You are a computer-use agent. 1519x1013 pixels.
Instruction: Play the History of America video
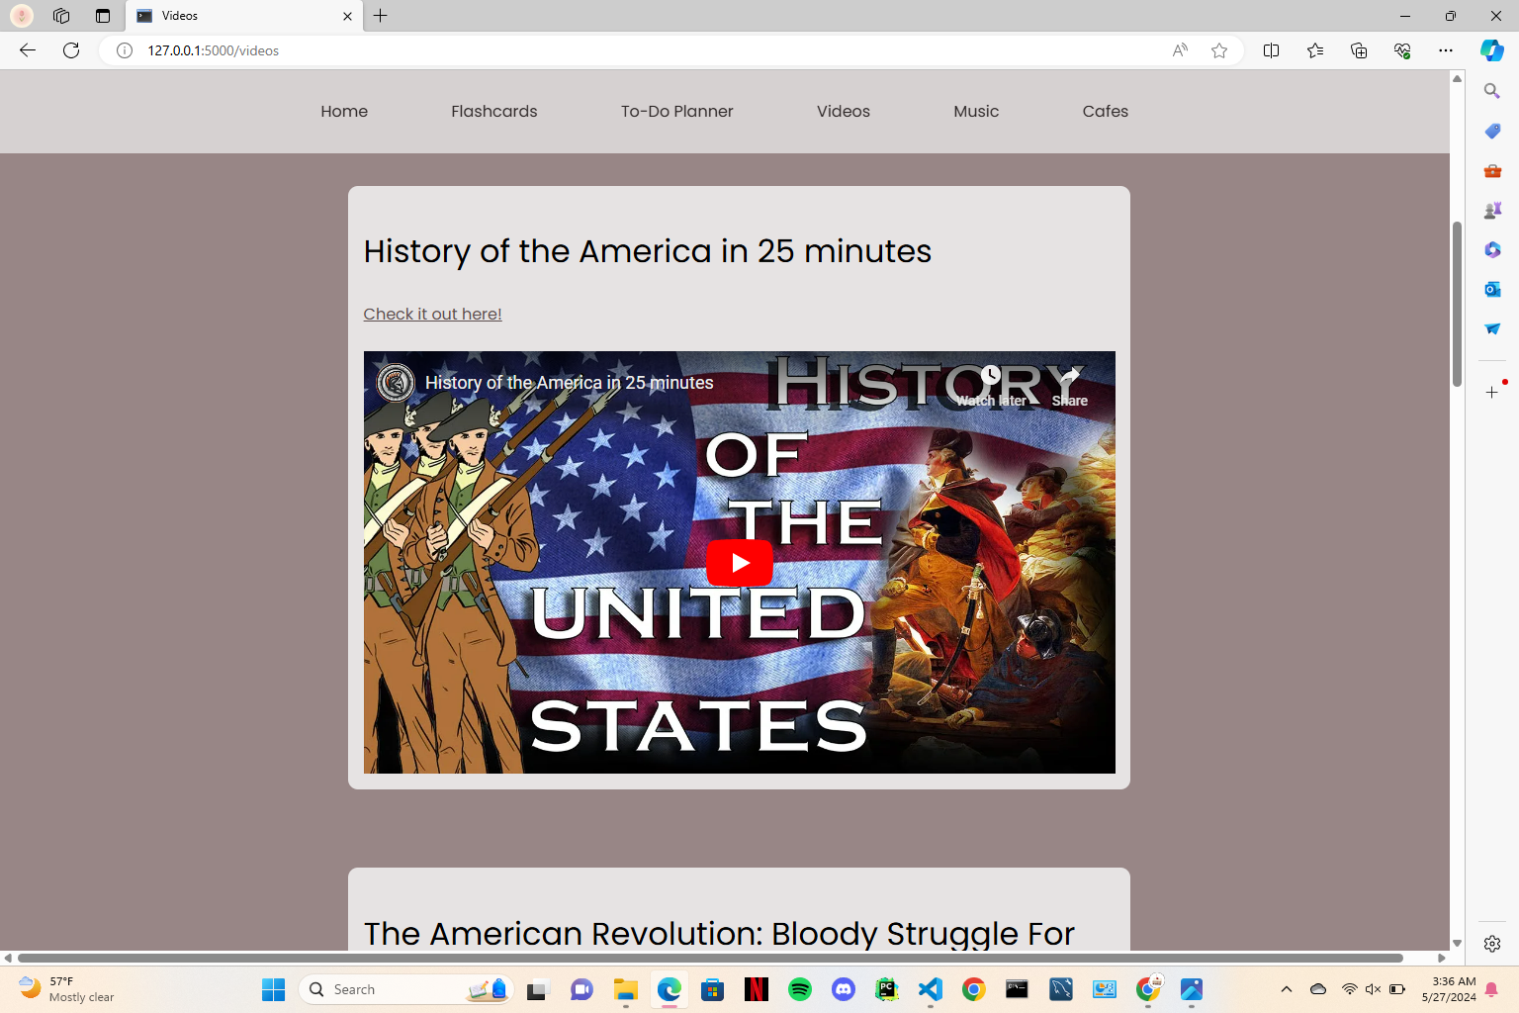740,563
